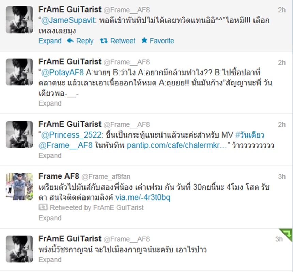This screenshot has width=293, height=272.
Task: Open the pantip.com/cafe/chalermkr link
Action: (x=177, y=145)
